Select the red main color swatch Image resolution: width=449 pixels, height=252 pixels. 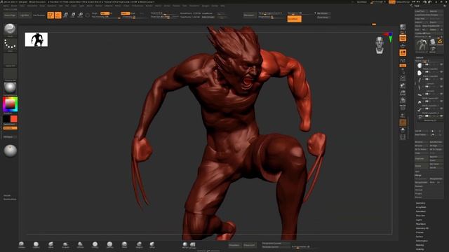pyautogui.click(x=14, y=118)
